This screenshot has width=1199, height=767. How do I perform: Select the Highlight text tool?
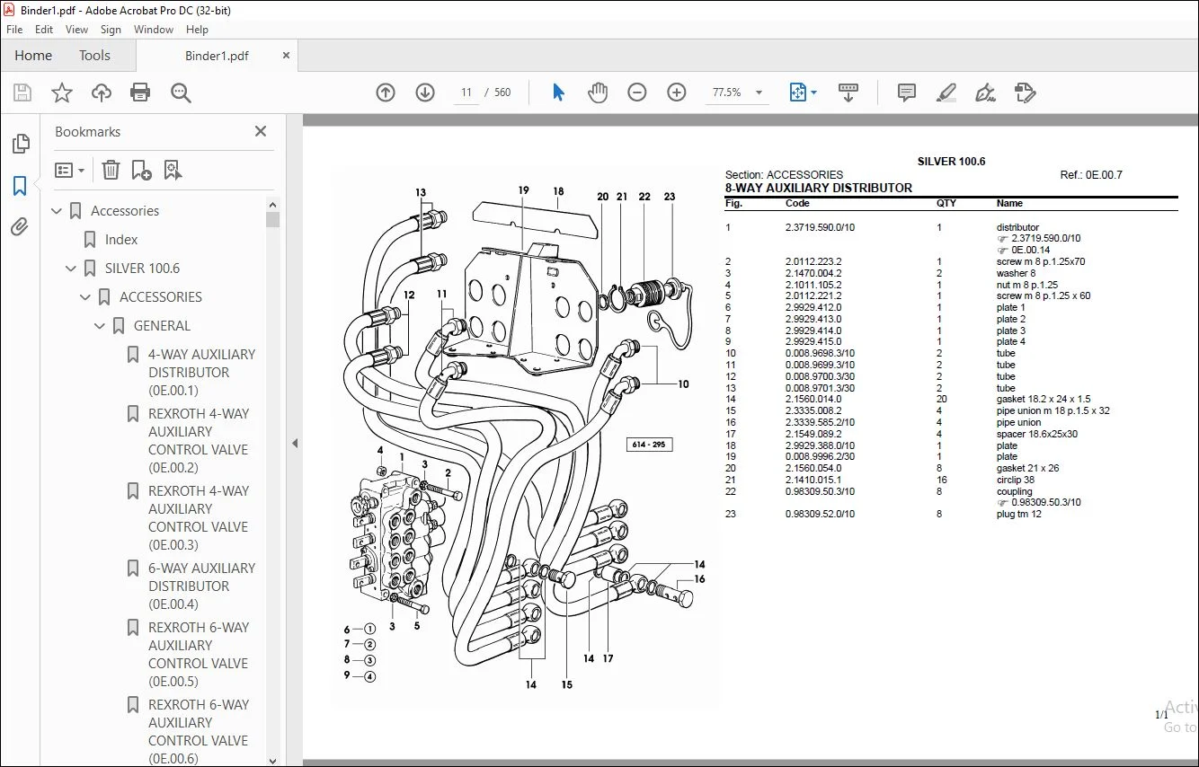[x=946, y=93]
